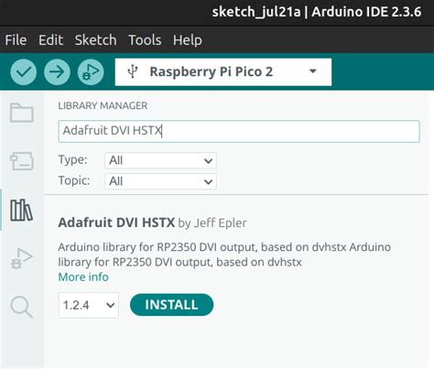This screenshot has height=369, width=434.
Task: Expand the Topic filter dropdown
Action: click(160, 181)
